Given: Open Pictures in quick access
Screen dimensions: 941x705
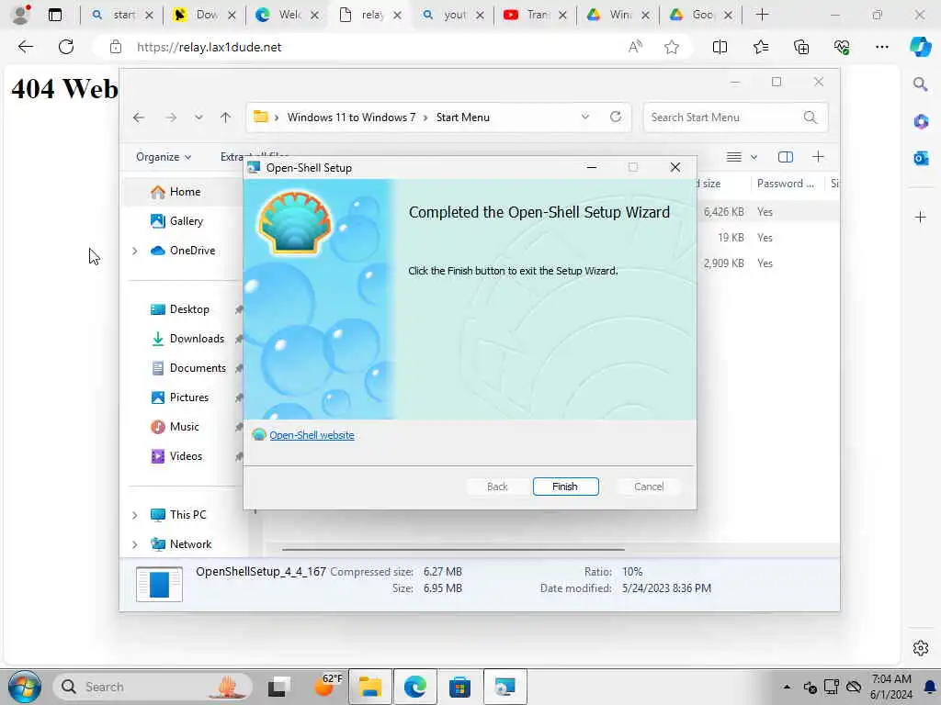Looking at the screenshot, I should 189,397.
